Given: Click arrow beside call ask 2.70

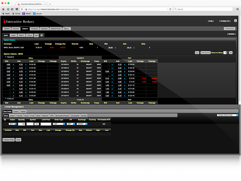Looking at the screenshot, I should pos(26,75).
